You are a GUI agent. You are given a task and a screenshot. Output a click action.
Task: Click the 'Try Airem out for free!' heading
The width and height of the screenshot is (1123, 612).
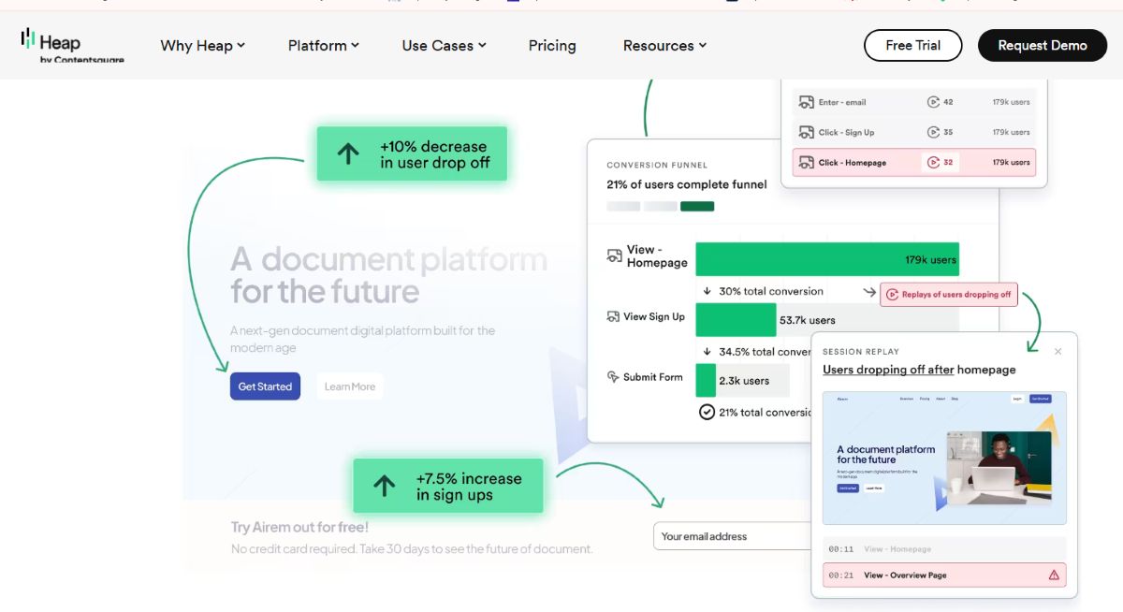(299, 527)
